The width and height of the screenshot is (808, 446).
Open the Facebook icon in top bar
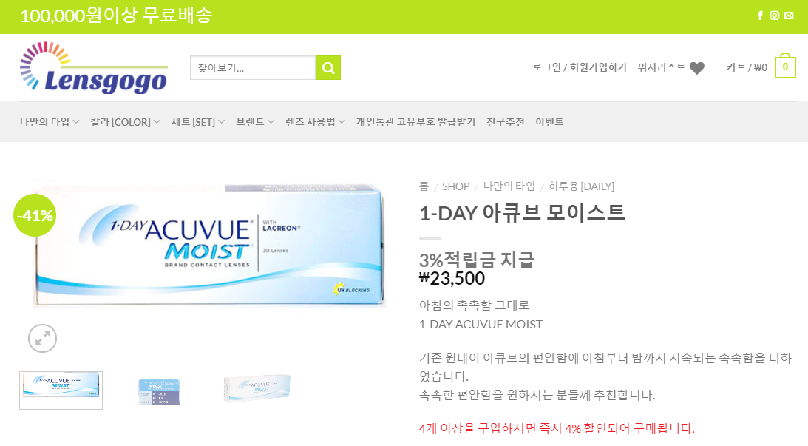point(760,16)
